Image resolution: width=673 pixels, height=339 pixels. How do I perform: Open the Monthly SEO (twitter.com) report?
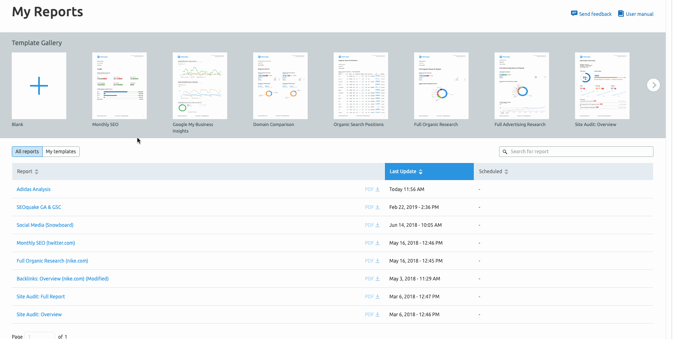pyautogui.click(x=46, y=243)
